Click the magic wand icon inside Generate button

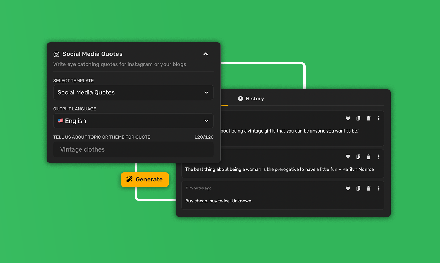click(x=129, y=179)
